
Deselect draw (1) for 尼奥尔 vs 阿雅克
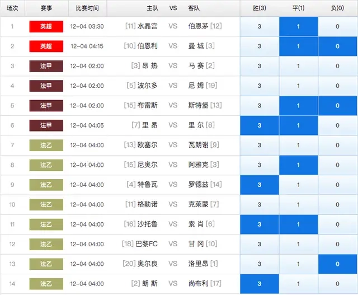(298, 165)
